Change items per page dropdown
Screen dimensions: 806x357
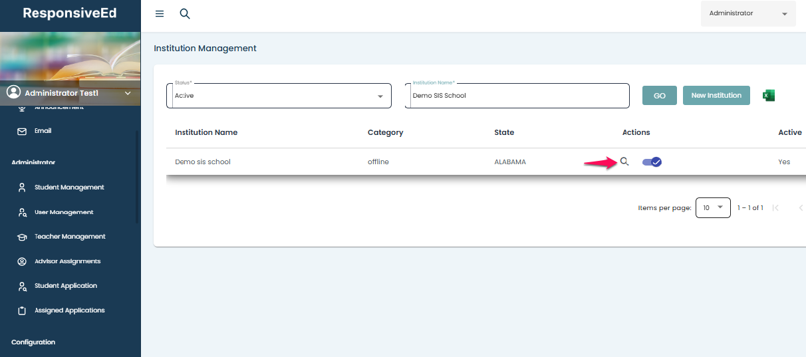pyautogui.click(x=713, y=208)
